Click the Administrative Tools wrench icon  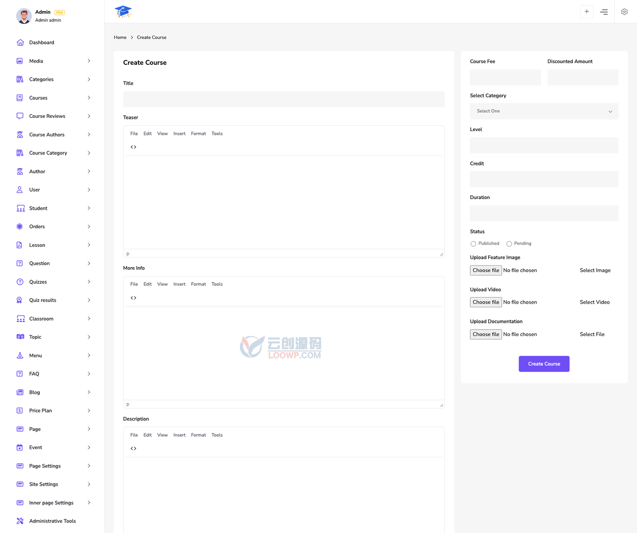pos(20,521)
